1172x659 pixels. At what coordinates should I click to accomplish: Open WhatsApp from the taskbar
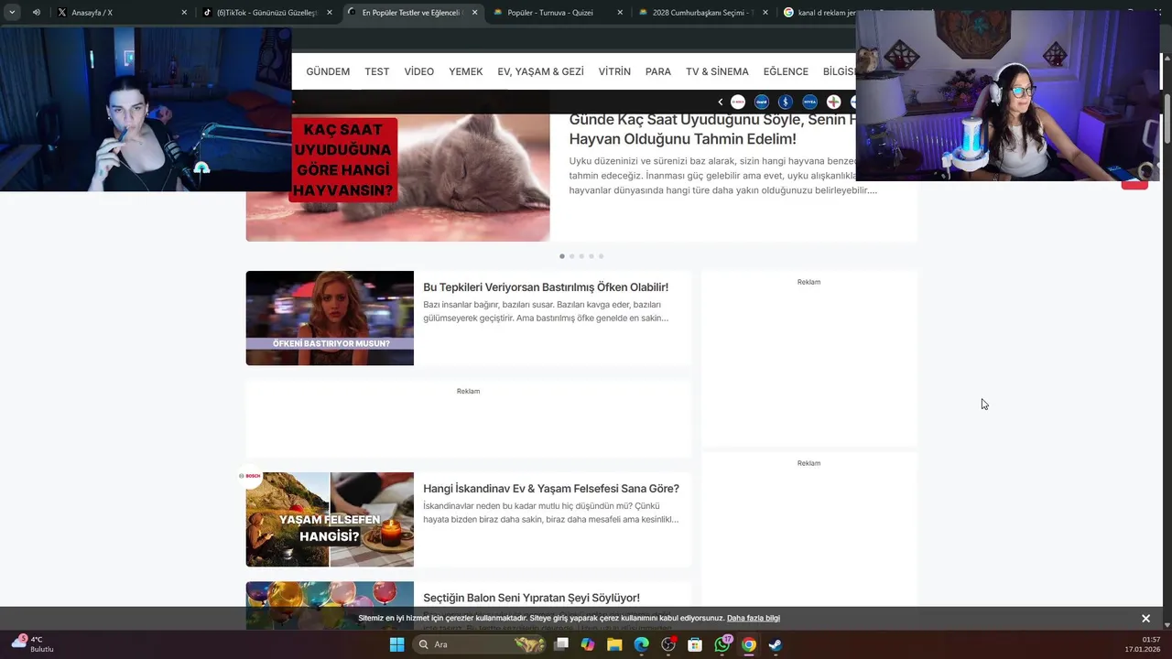point(722,644)
